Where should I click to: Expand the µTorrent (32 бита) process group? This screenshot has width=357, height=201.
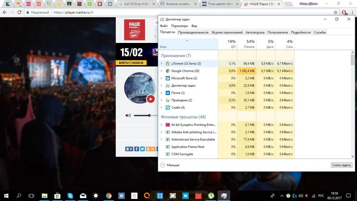tap(161, 64)
